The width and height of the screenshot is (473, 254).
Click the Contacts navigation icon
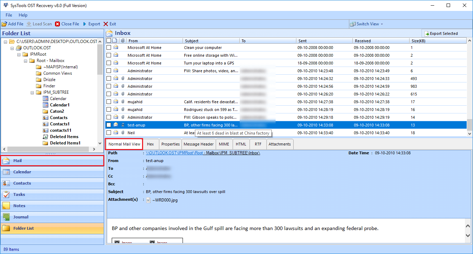click(6, 183)
